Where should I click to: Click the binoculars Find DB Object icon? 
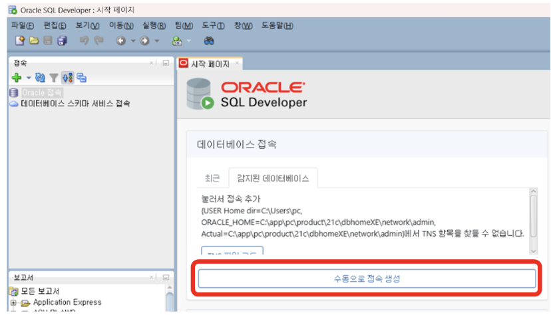point(209,41)
